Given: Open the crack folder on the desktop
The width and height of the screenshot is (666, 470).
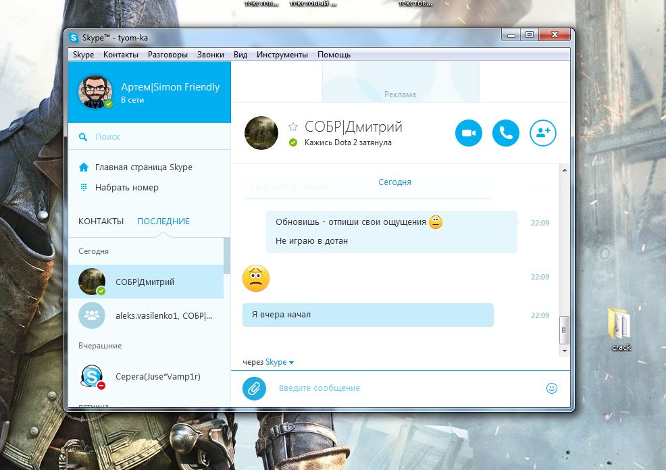Looking at the screenshot, I should point(621,329).
